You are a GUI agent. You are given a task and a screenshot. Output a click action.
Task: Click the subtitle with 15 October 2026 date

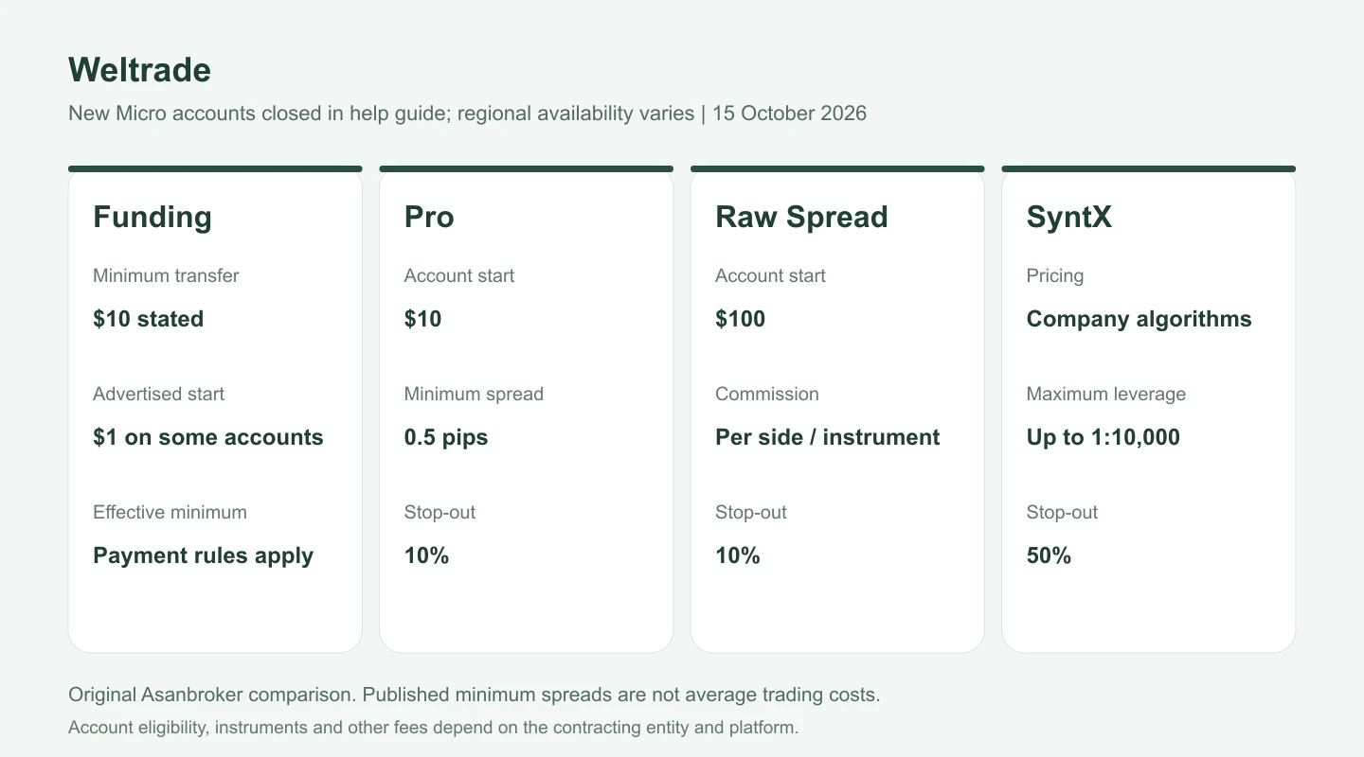click(x=468, y=114)
